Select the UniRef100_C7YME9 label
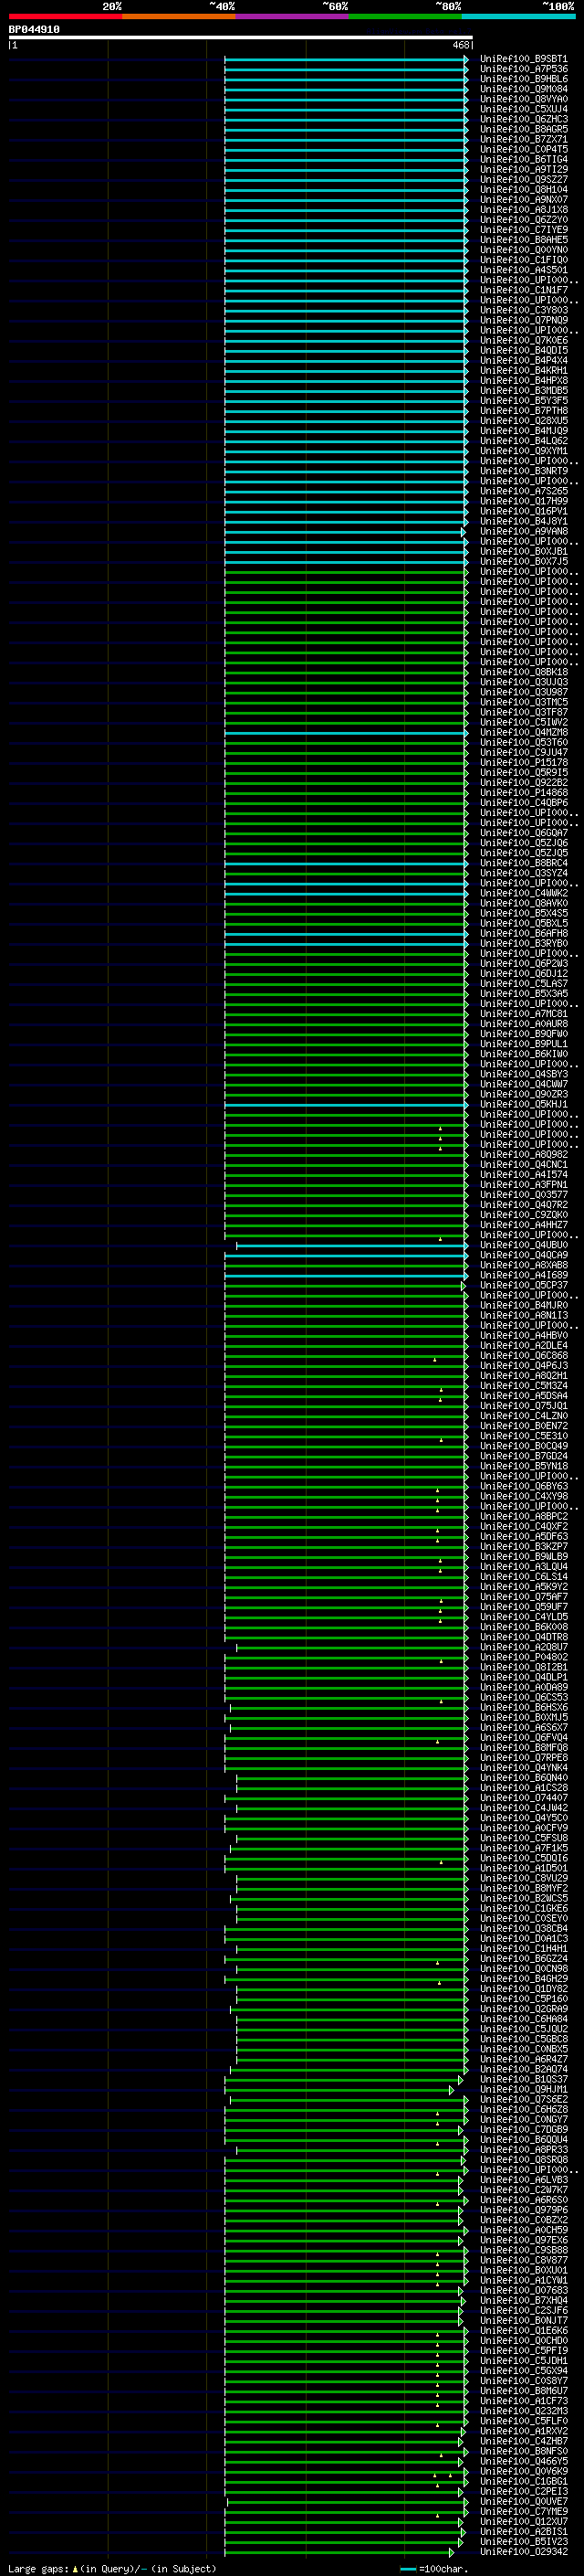Image resolution: width=584 pixels, height=2576 pixels. click(x=523, y=2511)
